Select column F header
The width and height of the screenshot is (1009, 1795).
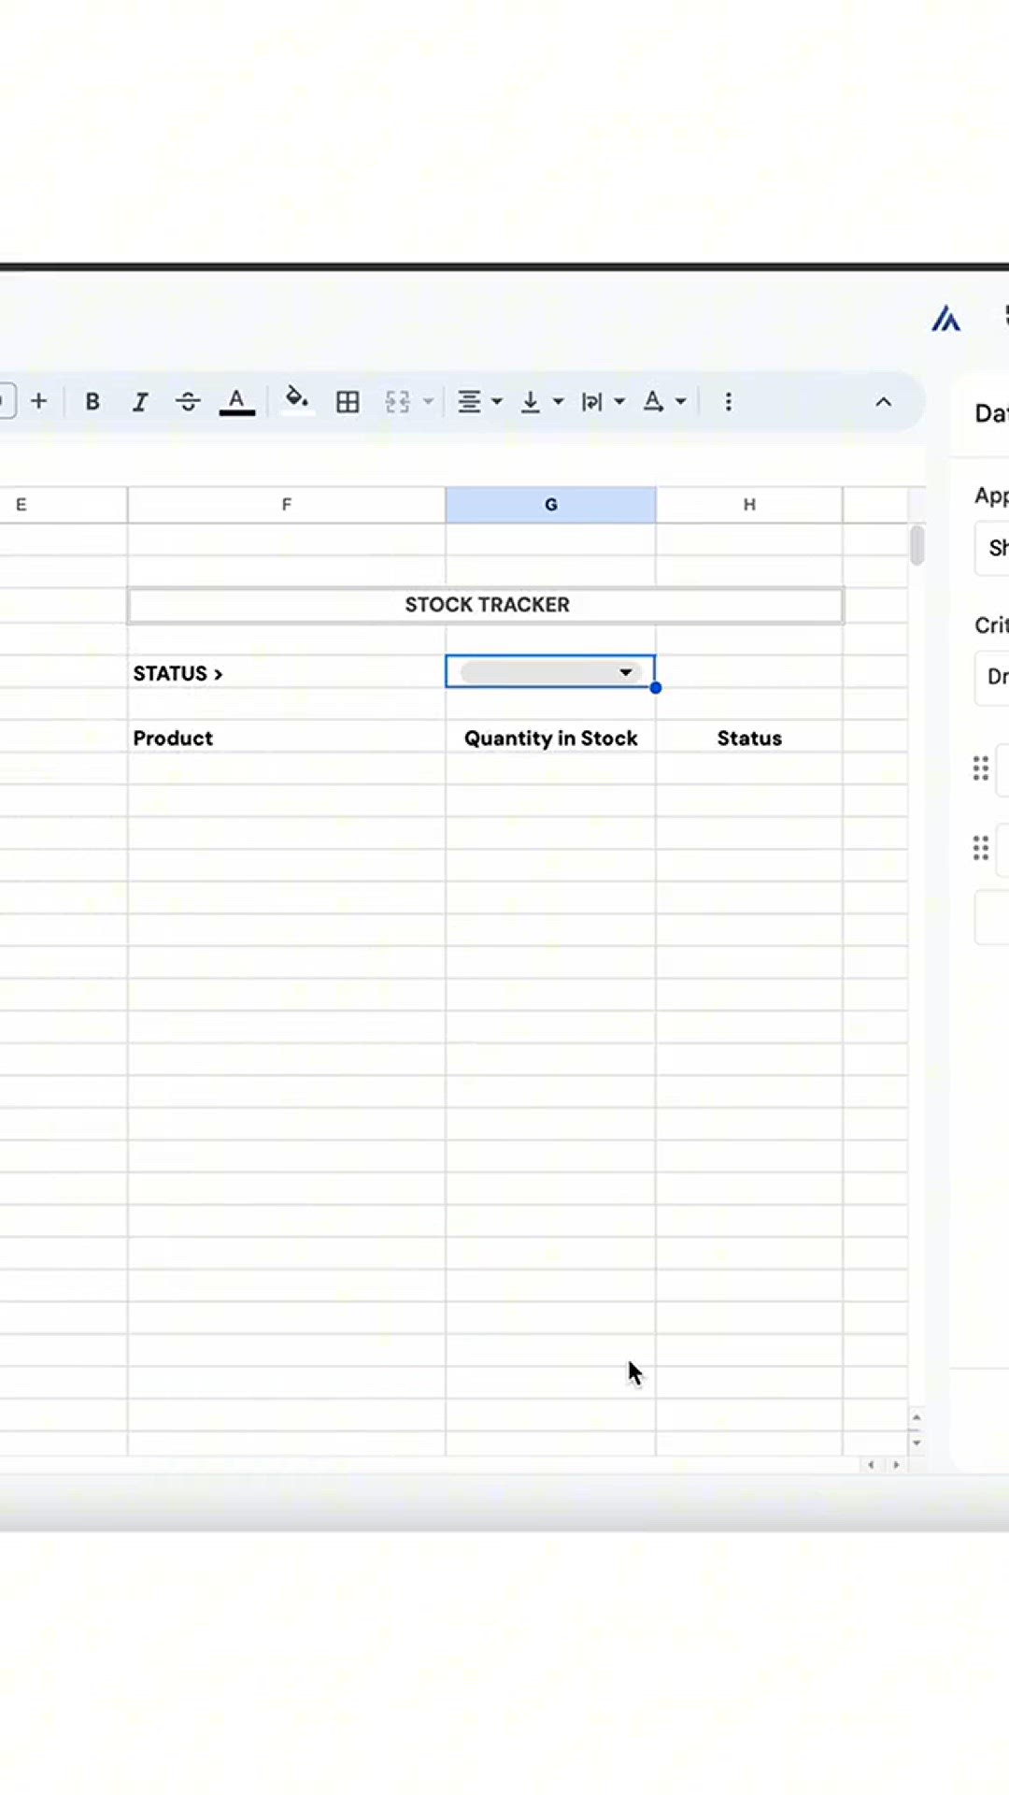pos(286,505)
